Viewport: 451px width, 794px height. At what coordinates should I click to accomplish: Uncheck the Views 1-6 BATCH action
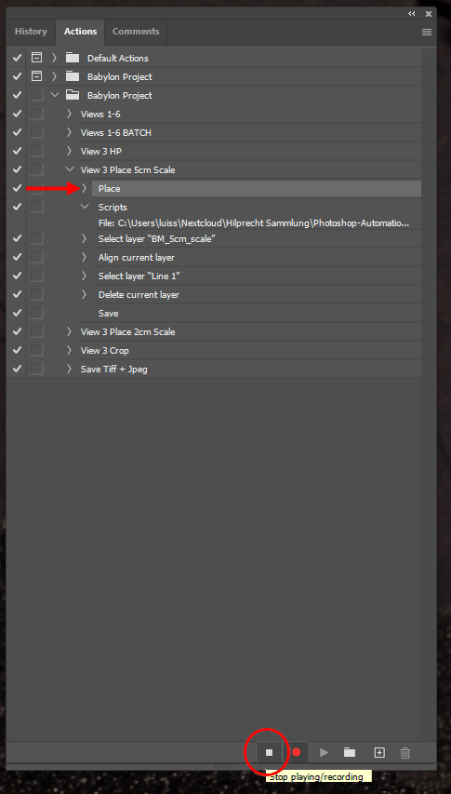pyautogui.click(x=17, y=132)
